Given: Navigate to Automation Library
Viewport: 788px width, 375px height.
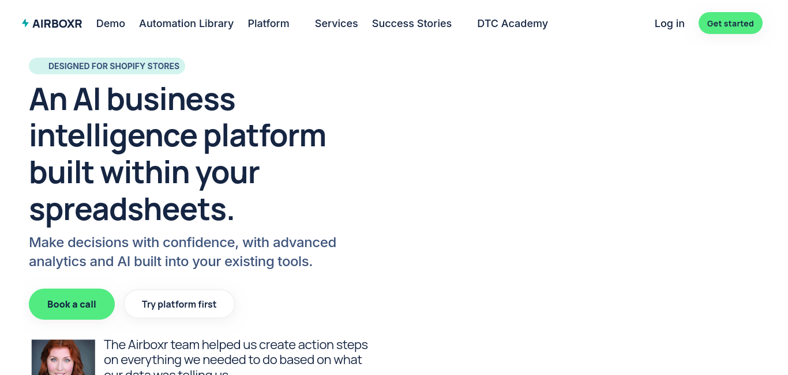Looking at the screenshot, I should coord(186,24).
